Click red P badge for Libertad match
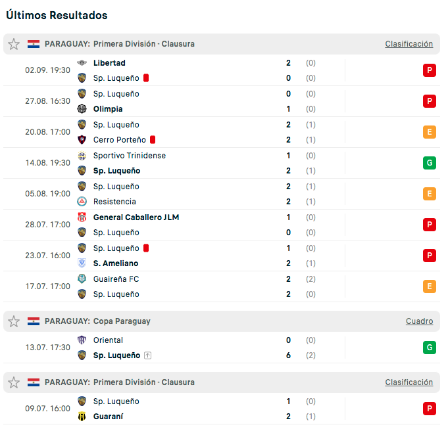 (x=430, y=70)
